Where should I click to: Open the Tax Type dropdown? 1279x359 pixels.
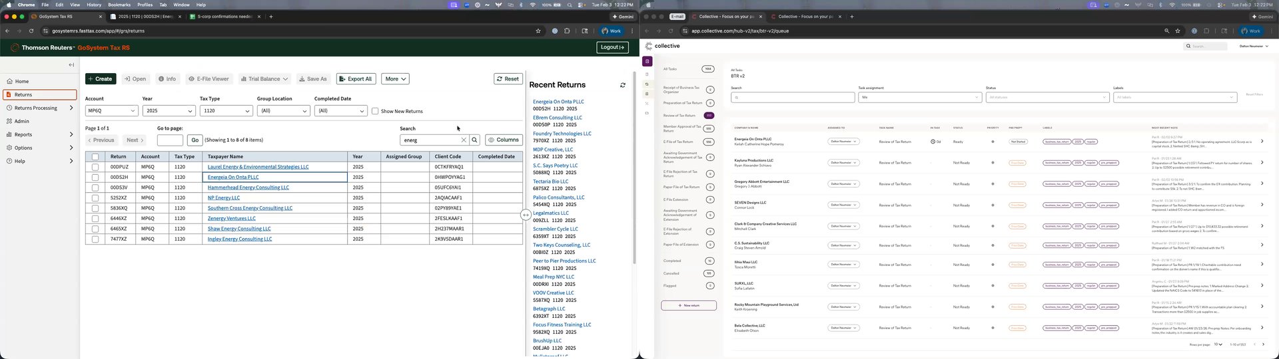tap(226, 111)
